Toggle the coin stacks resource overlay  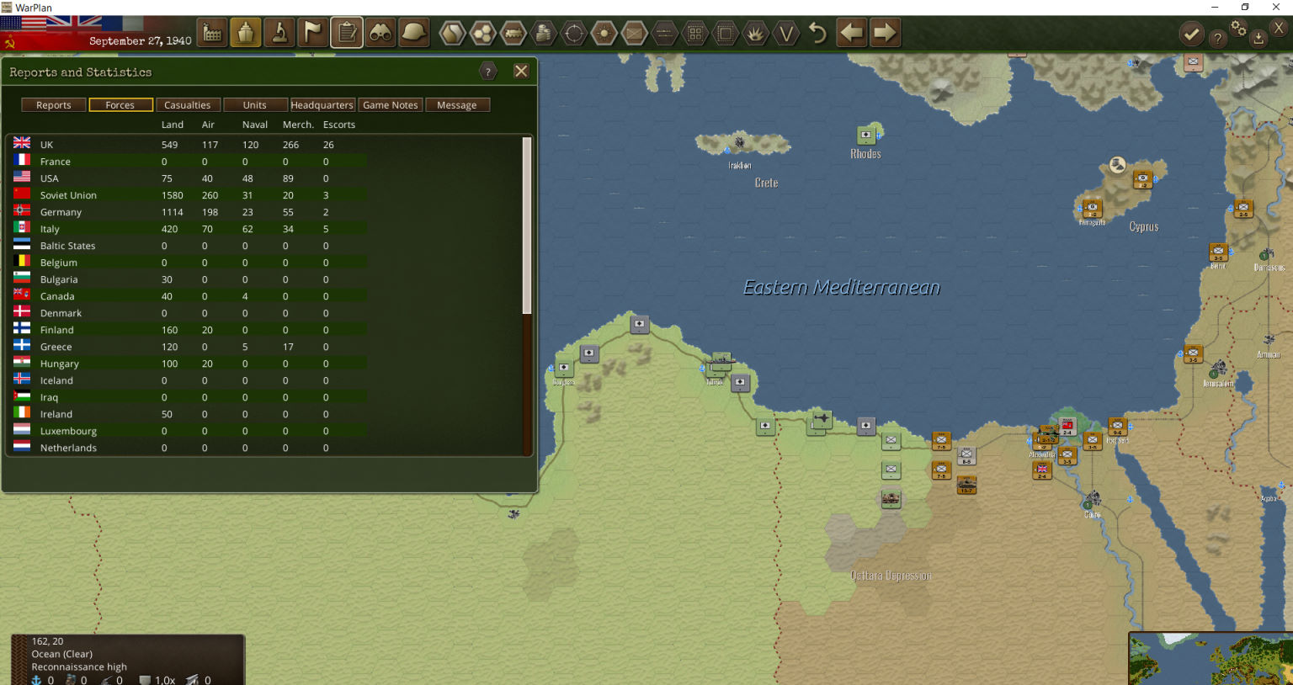point(544,34)
